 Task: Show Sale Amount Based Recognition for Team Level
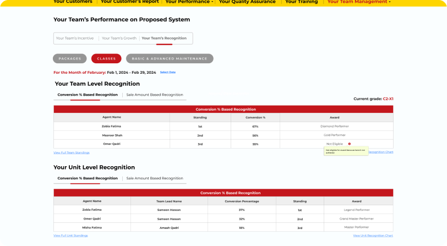click(x=155, y=95)
